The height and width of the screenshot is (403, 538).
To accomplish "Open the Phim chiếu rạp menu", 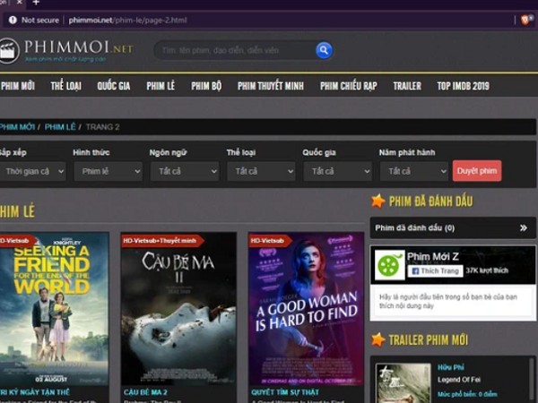I will 349,86.
